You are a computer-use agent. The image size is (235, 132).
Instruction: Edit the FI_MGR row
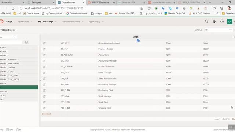(x=44, y=49)
